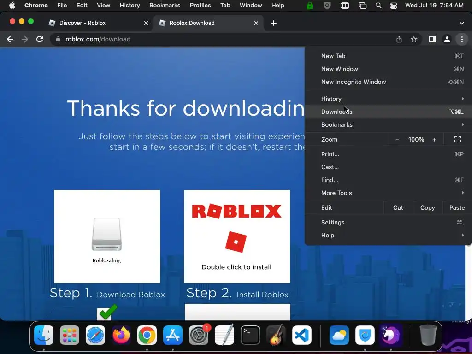Click the green lock menu bar icon
This screenshot has width=472, height=354.
(x=309, y=6)
